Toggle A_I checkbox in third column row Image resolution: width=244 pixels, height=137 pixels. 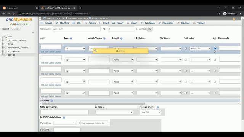[x=215, y=71]
